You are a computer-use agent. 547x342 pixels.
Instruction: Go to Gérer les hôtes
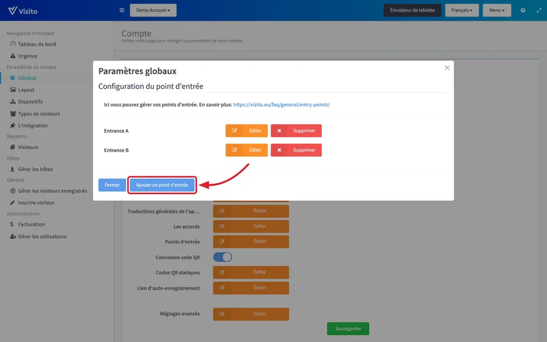click(35, 169)
